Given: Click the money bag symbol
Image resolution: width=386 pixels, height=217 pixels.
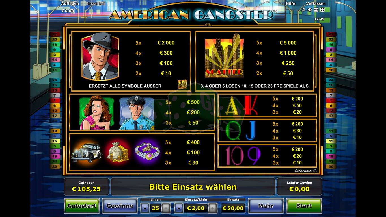Looking at the screenshot, I should 118,152.
